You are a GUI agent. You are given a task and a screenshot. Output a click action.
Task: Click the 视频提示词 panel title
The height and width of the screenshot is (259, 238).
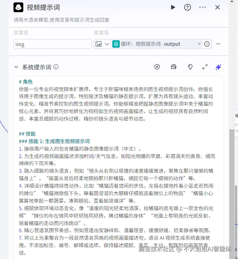[43, 7]
